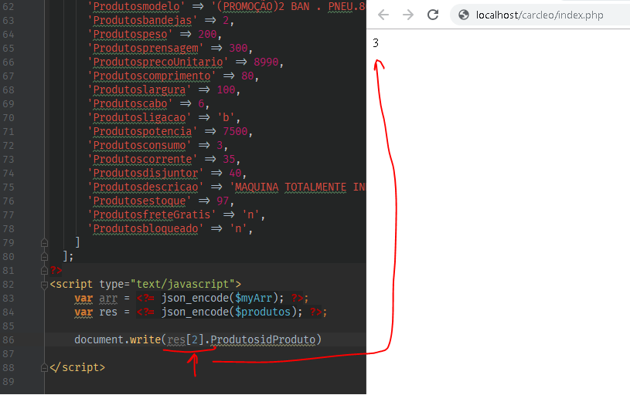The height and width of the screenshot is (395, 630).
Task: Click line number 62 in gutter
Action: 9,7
